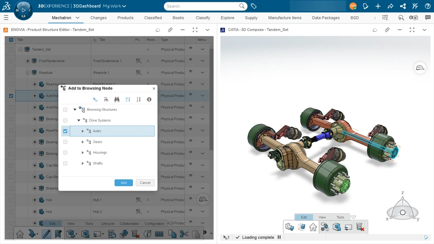Click the scissors cut icon in bottom toolbar

(184, 234)
